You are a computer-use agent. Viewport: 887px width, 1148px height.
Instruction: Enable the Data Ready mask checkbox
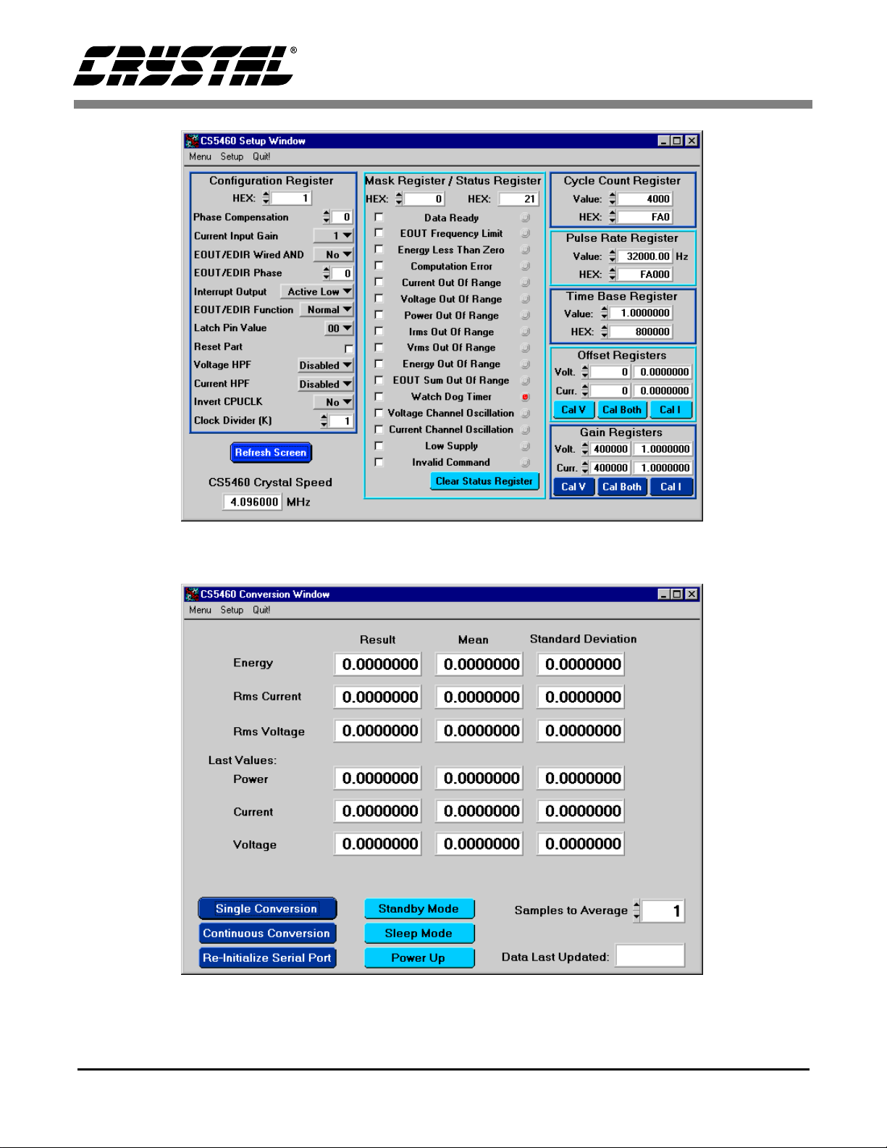point(379,217)
